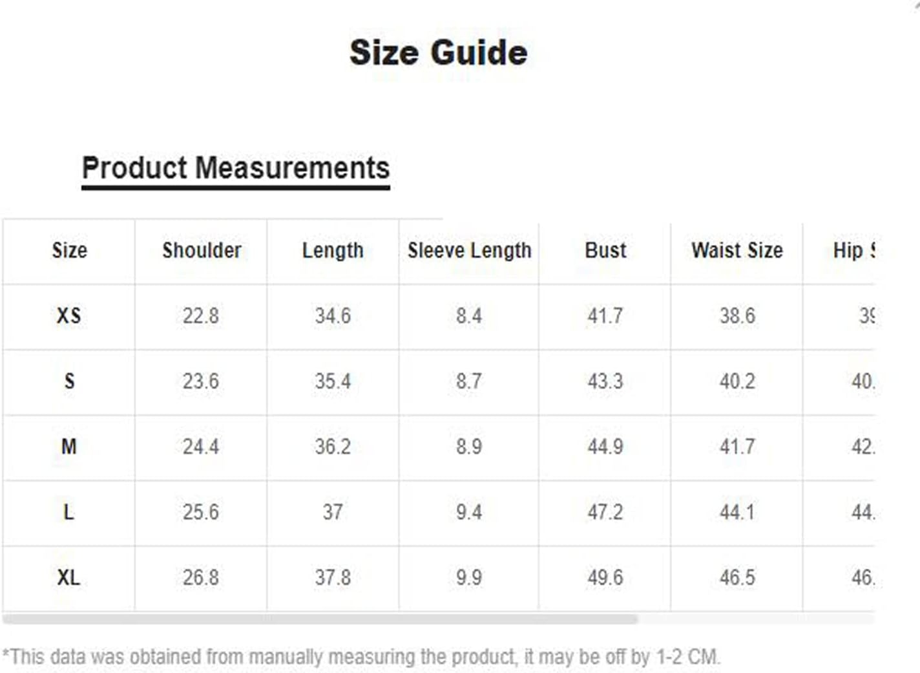Select the L size row label
Image resolution: width=920 pixels, height=673 pixels.
pos(68,512)
